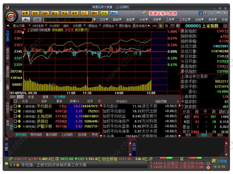Click the 外汇 forex button
The width and height of the screenshot is (233, 174).
tap(84, 14)
